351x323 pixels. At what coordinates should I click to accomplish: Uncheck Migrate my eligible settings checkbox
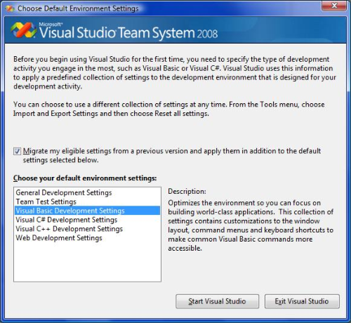17,151
